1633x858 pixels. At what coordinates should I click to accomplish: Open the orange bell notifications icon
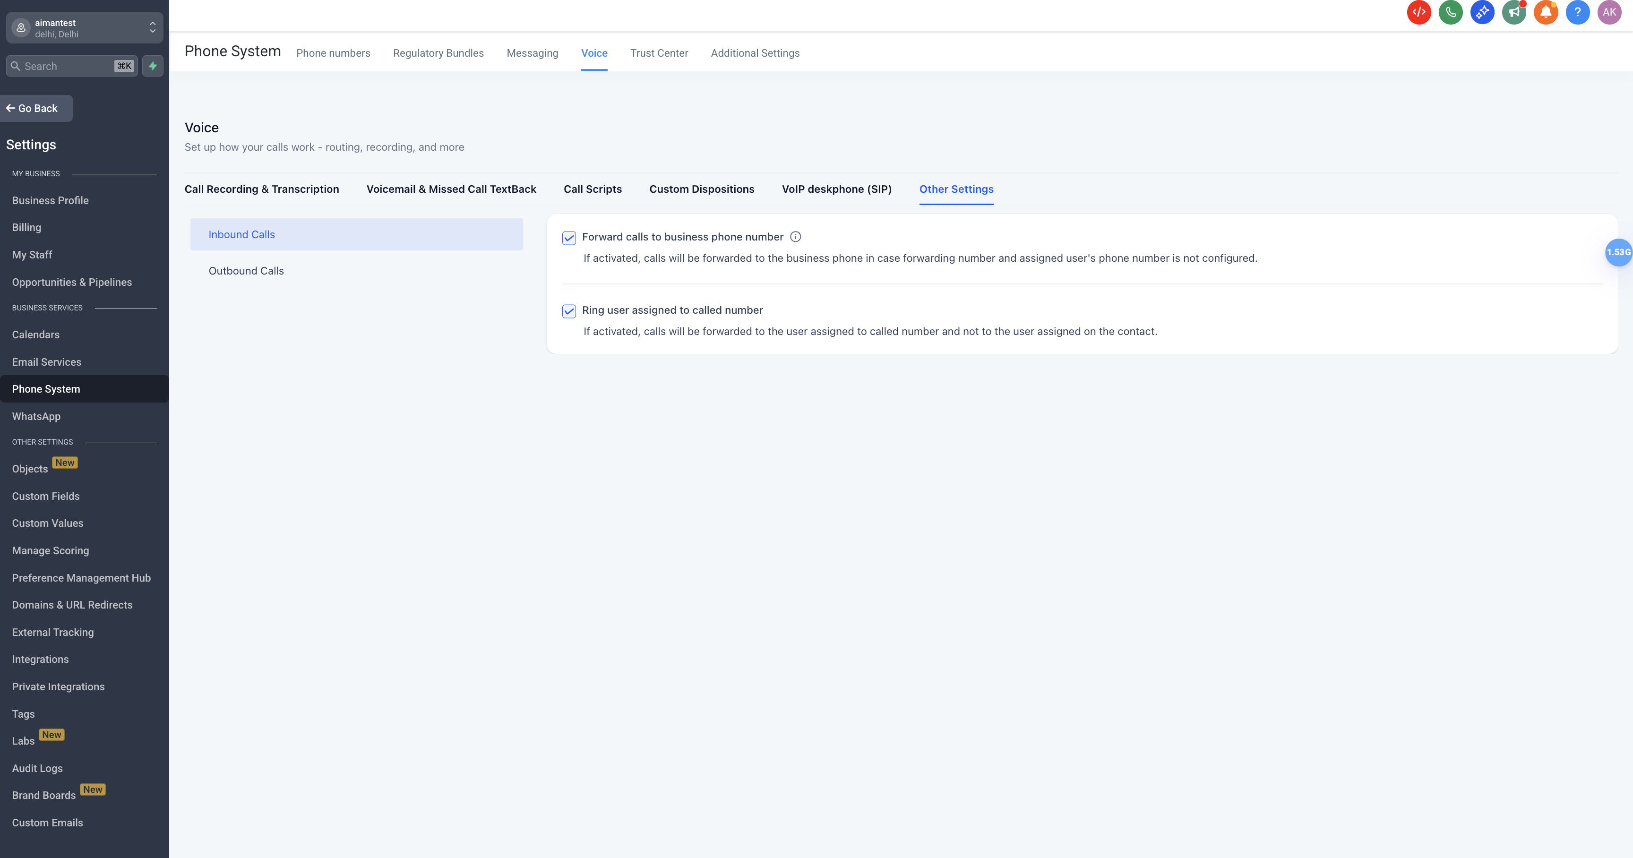click(x=1546, y=12)
